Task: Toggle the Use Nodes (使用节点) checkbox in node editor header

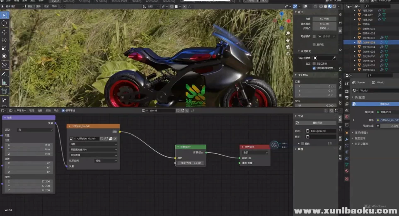Action: (x=63, y=111)
